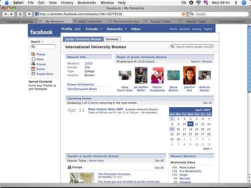This screenshot has height=188, width=251.
Task: Open the Wi-Fi status icon
Action: click(198, 3)
